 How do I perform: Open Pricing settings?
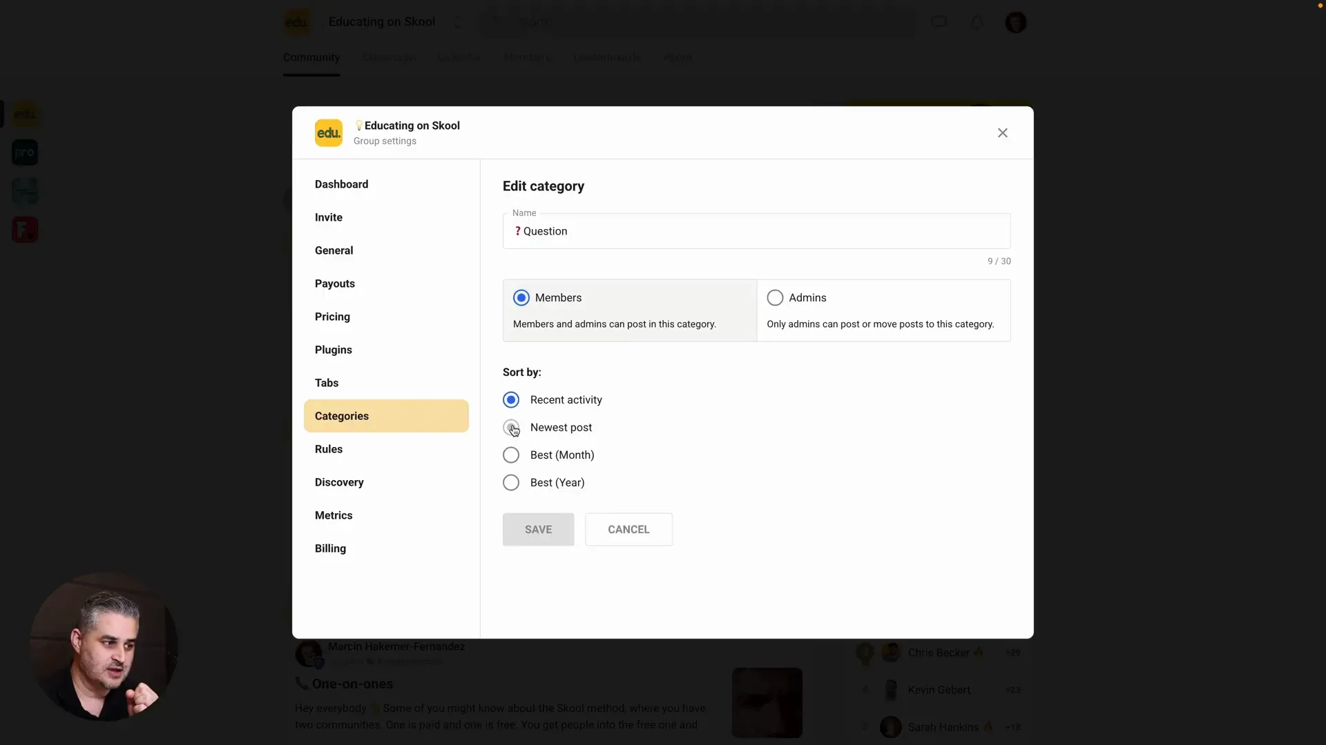[386, 317]
